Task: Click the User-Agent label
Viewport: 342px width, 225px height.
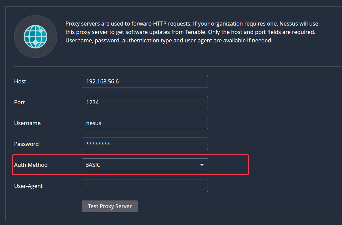Action: click(x=28, y=186)
